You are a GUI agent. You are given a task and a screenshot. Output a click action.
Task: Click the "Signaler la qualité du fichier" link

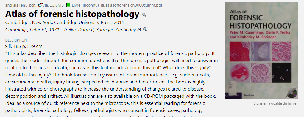(275, 103)
